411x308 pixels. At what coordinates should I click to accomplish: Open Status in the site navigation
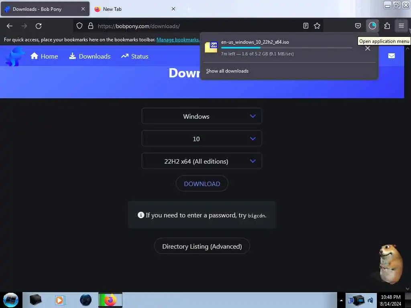(x=135, y=56)
